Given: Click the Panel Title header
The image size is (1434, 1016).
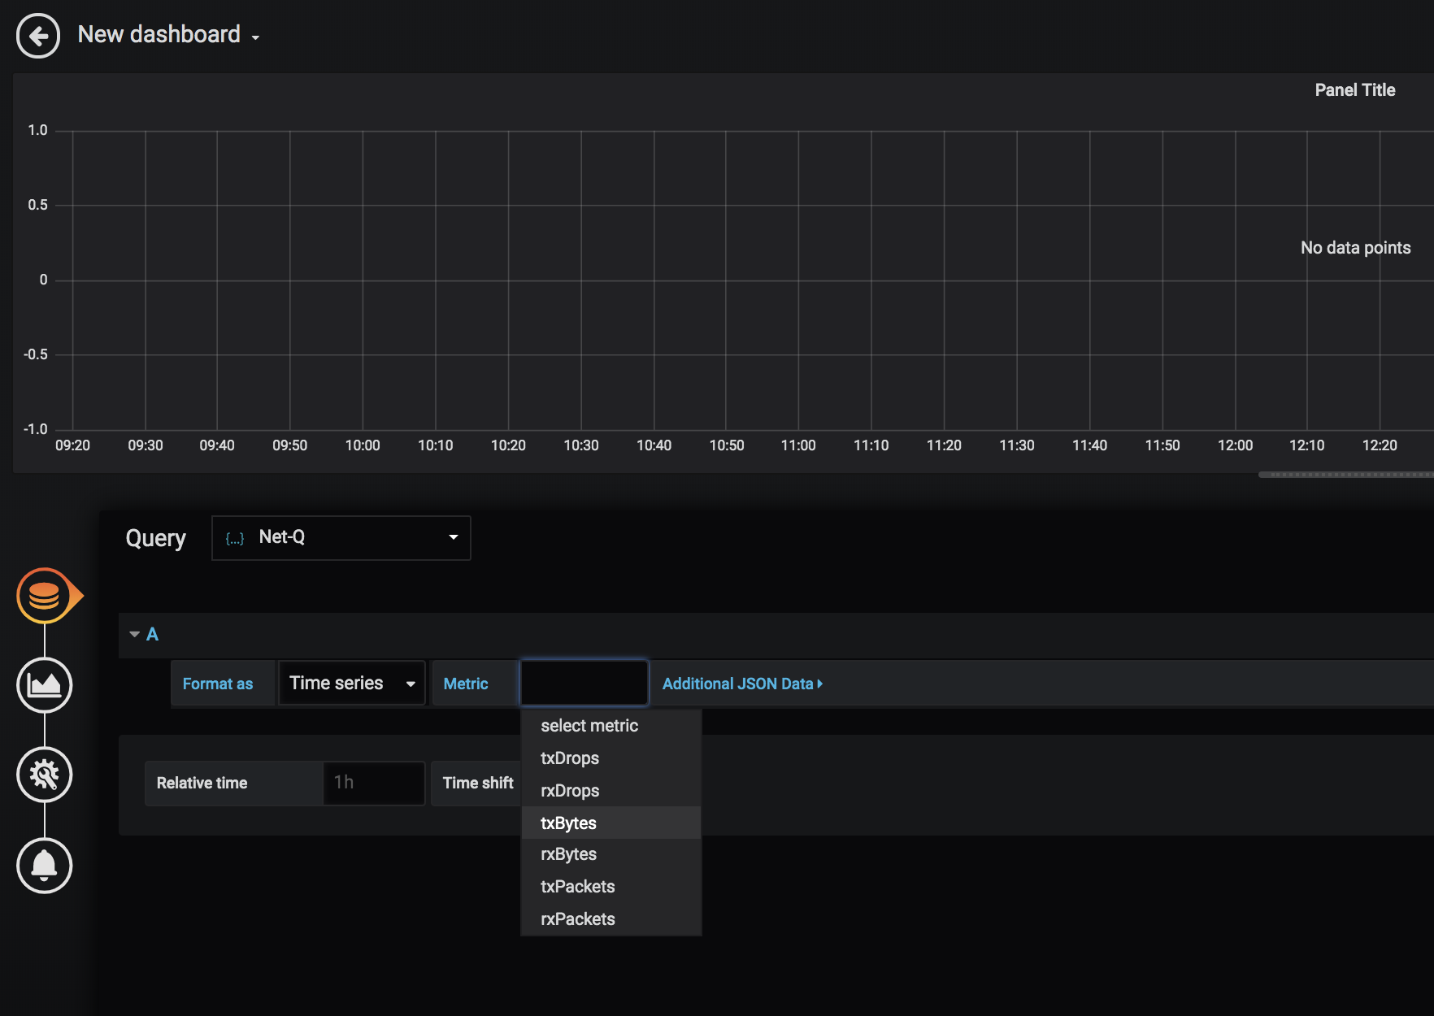Looking at the screenshot, I should tap(1354, 90).
